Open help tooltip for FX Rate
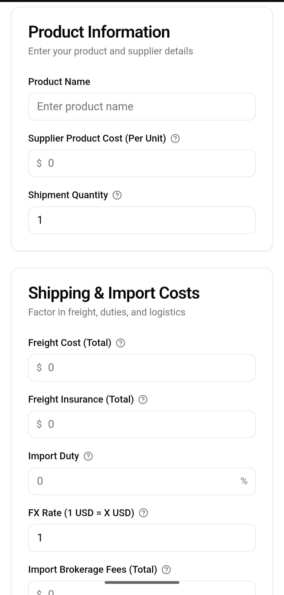Viewport: 284px width, 595px height. pyautogui.click(x=143, y=513)
